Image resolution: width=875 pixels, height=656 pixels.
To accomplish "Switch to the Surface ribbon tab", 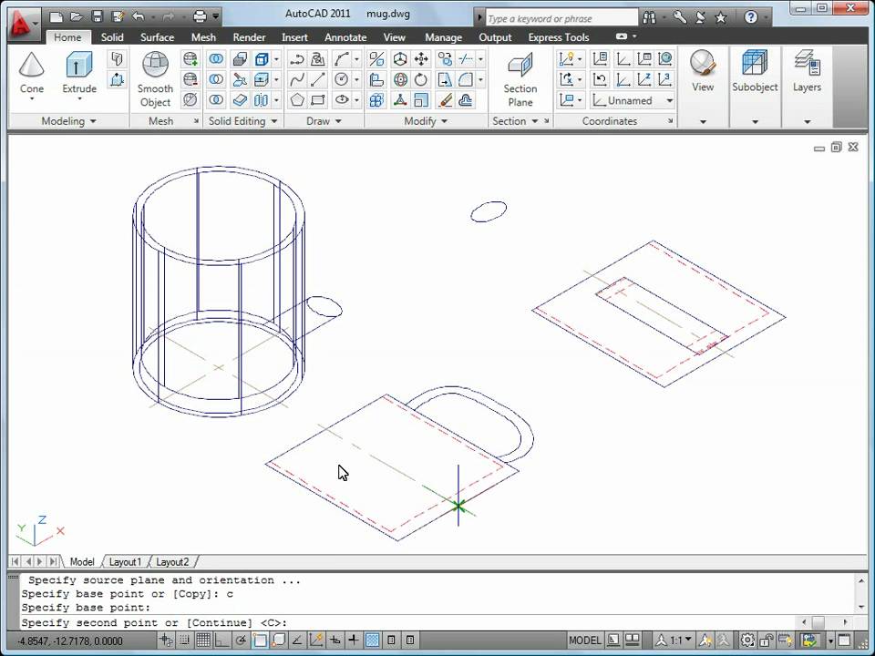I will [157, 37].
